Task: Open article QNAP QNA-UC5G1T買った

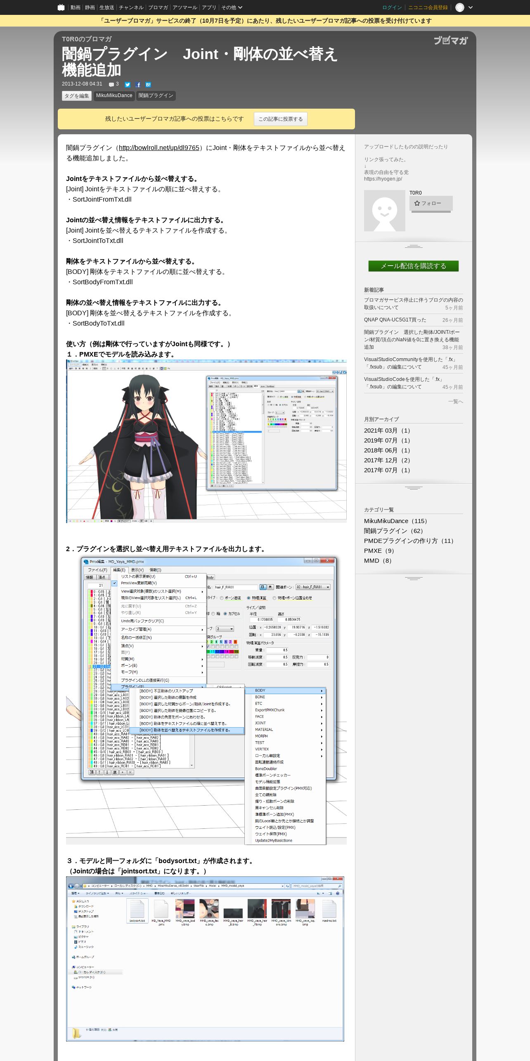Action: [395, 320]
